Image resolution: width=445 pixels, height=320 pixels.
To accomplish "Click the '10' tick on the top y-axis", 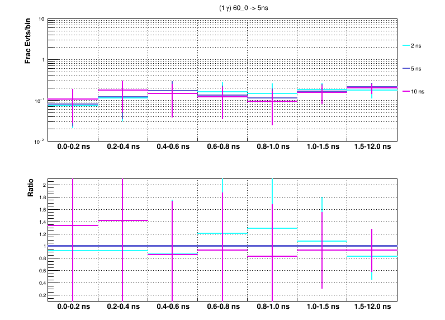I will pyautogui.click(x=42, y=20).
